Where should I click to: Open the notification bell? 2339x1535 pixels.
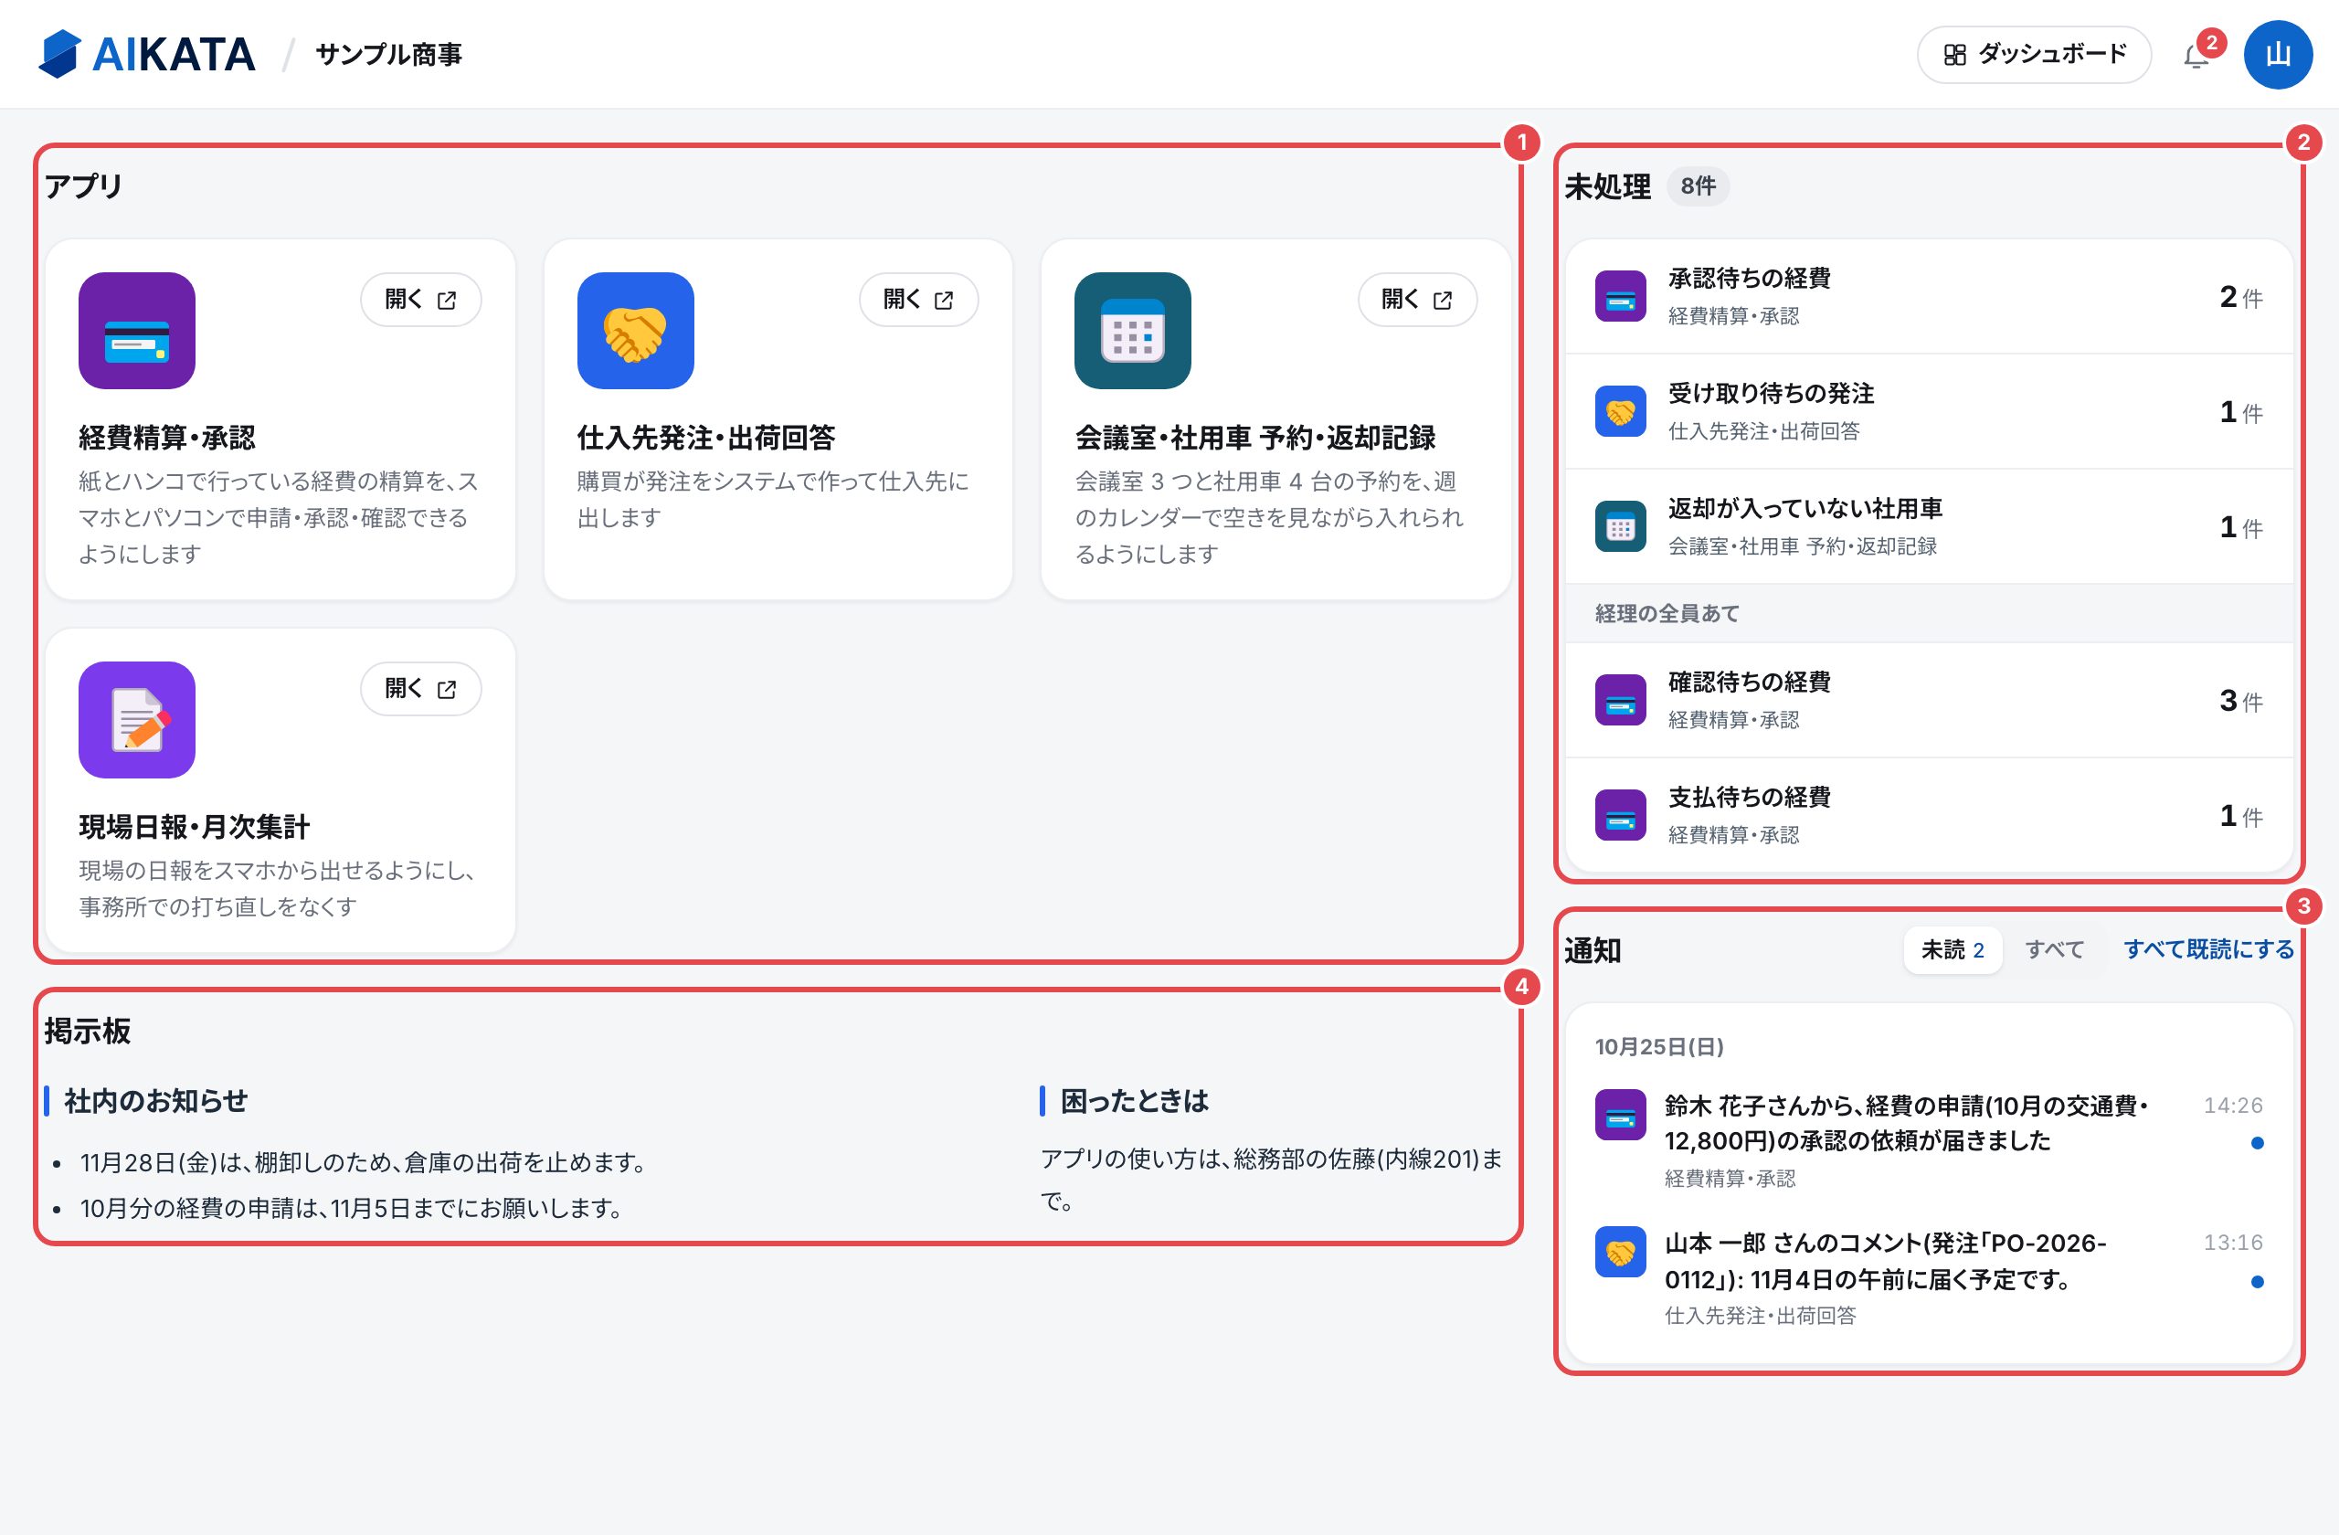pyautogui.click(x=2196, y=56)
